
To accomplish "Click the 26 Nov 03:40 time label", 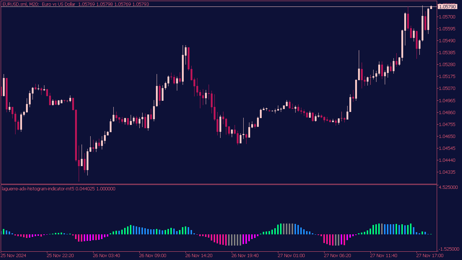I will point(106,255).
